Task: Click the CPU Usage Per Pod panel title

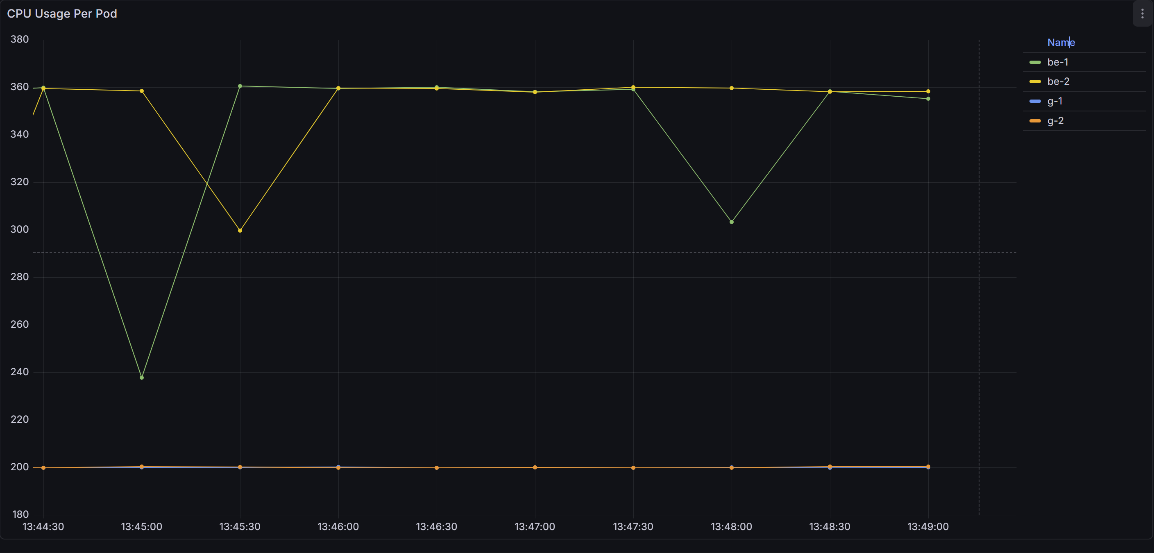Action: point(62,14)
